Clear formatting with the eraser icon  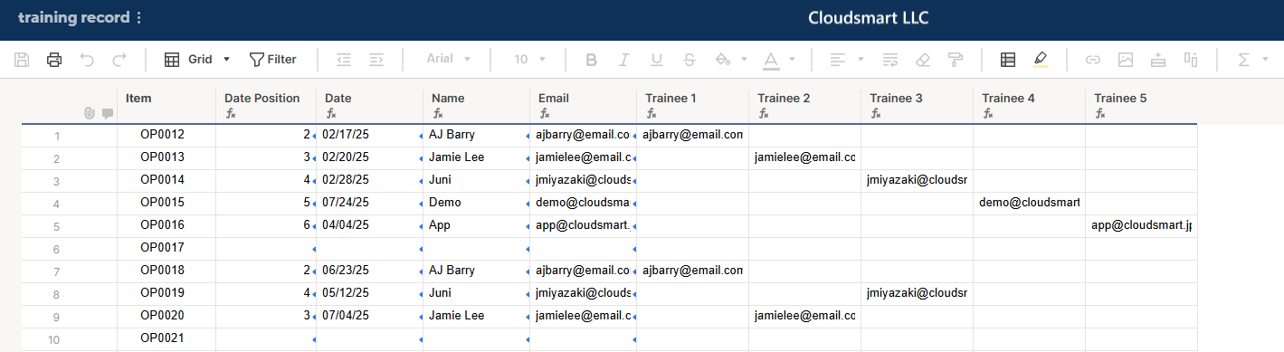(x=923, y=60)
